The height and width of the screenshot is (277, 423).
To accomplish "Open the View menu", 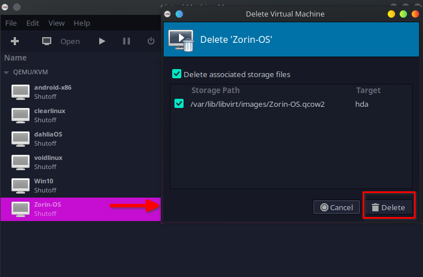I will [56, 23].
